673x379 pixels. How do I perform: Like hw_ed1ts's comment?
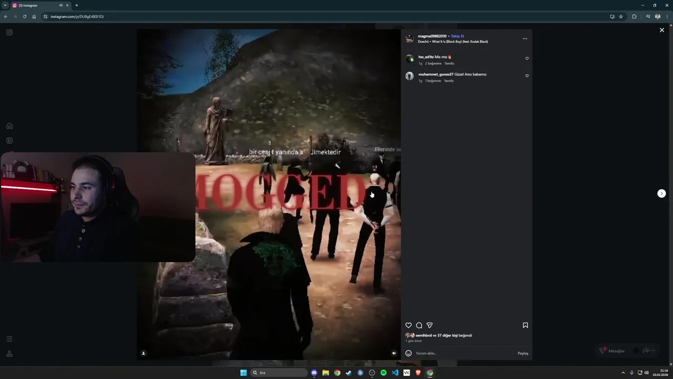[x=527, y=58]
